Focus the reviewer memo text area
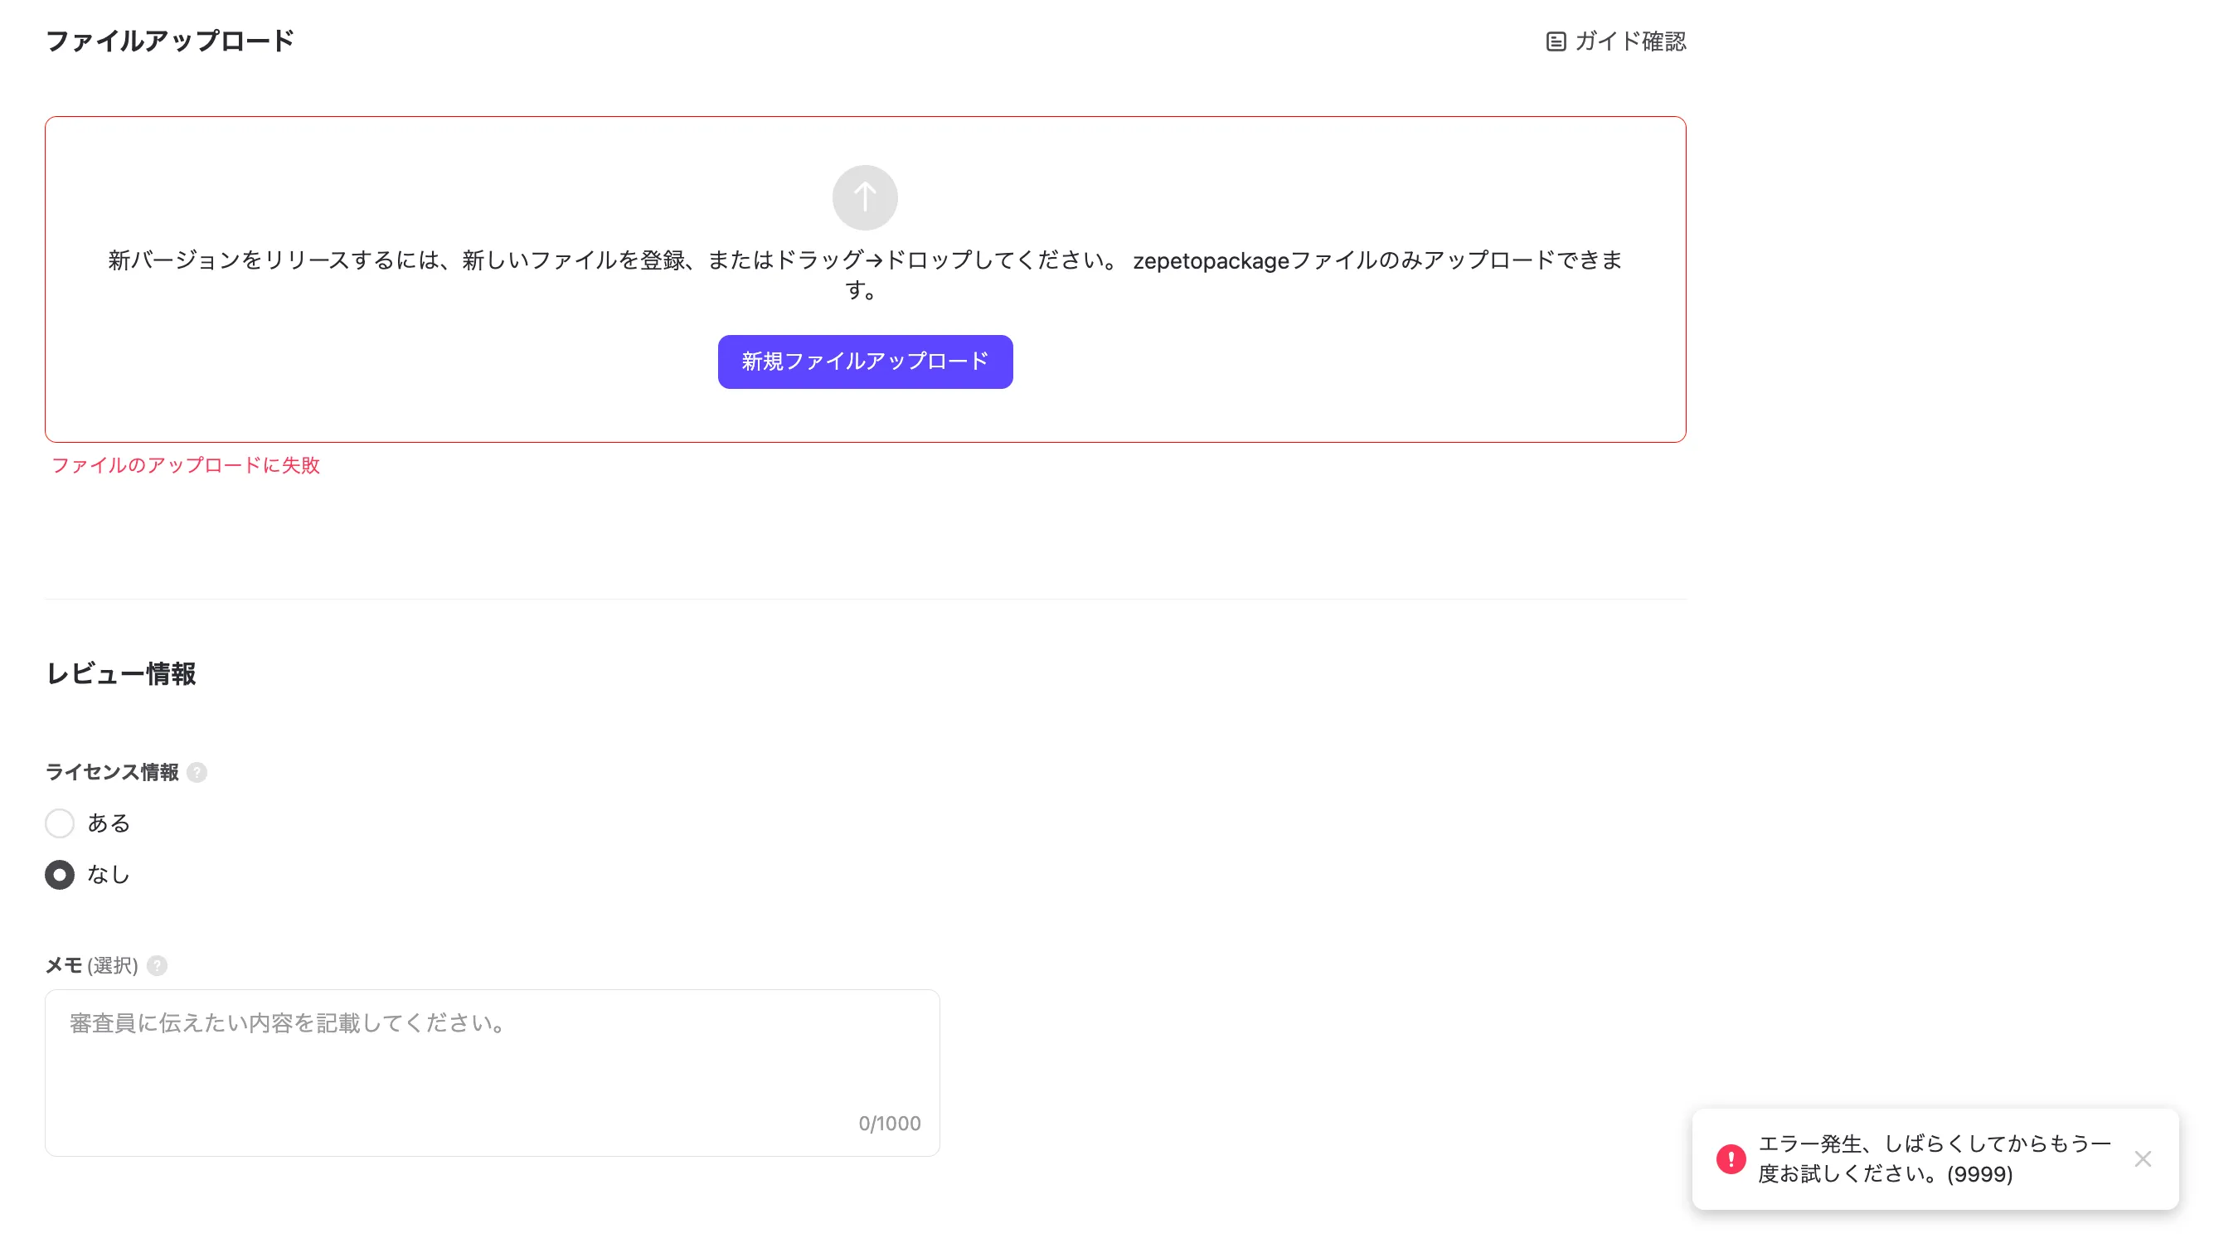 coord(492,1072)
